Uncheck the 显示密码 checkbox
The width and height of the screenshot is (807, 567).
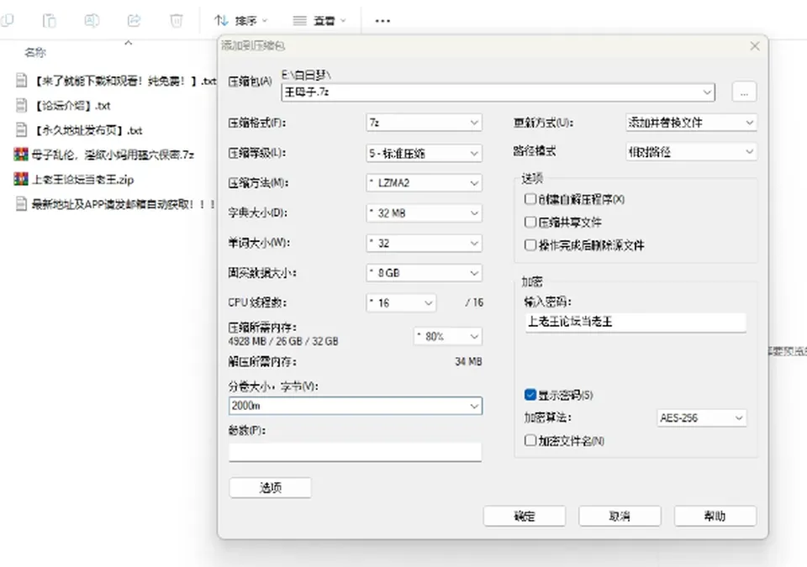(530, 395)
